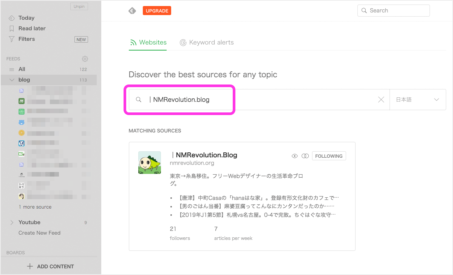The width and height of the screenshot is (453, 275).
Task: Toggle the eye icon on NMRevolution.Blog card
Action: (294, 156)
